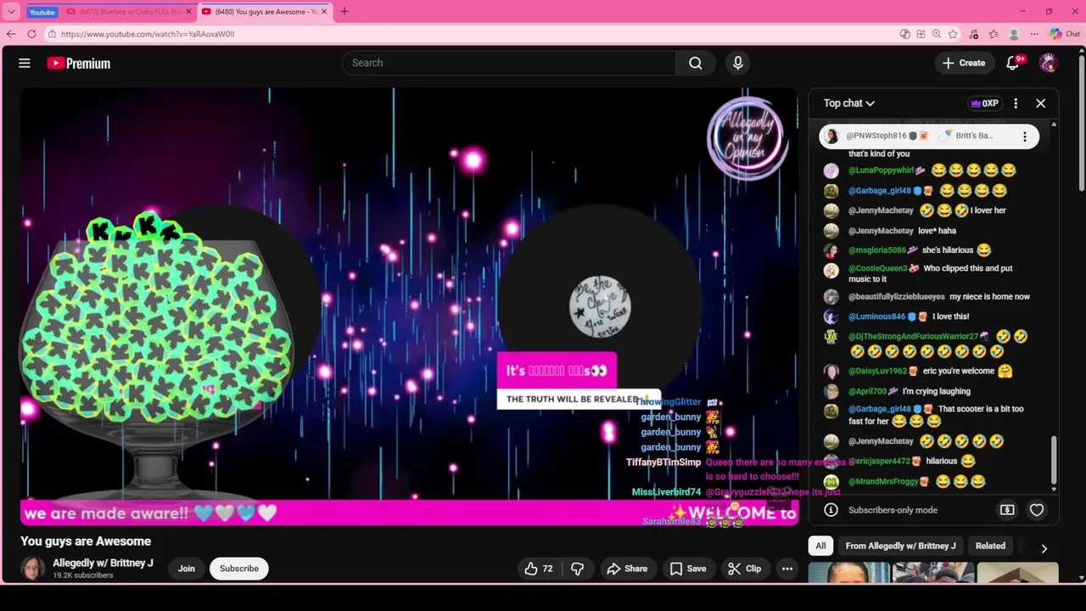Click the @msgloria5086 chat username
The height and width of the screenshot is (611, 1086).
coord(877,250)
